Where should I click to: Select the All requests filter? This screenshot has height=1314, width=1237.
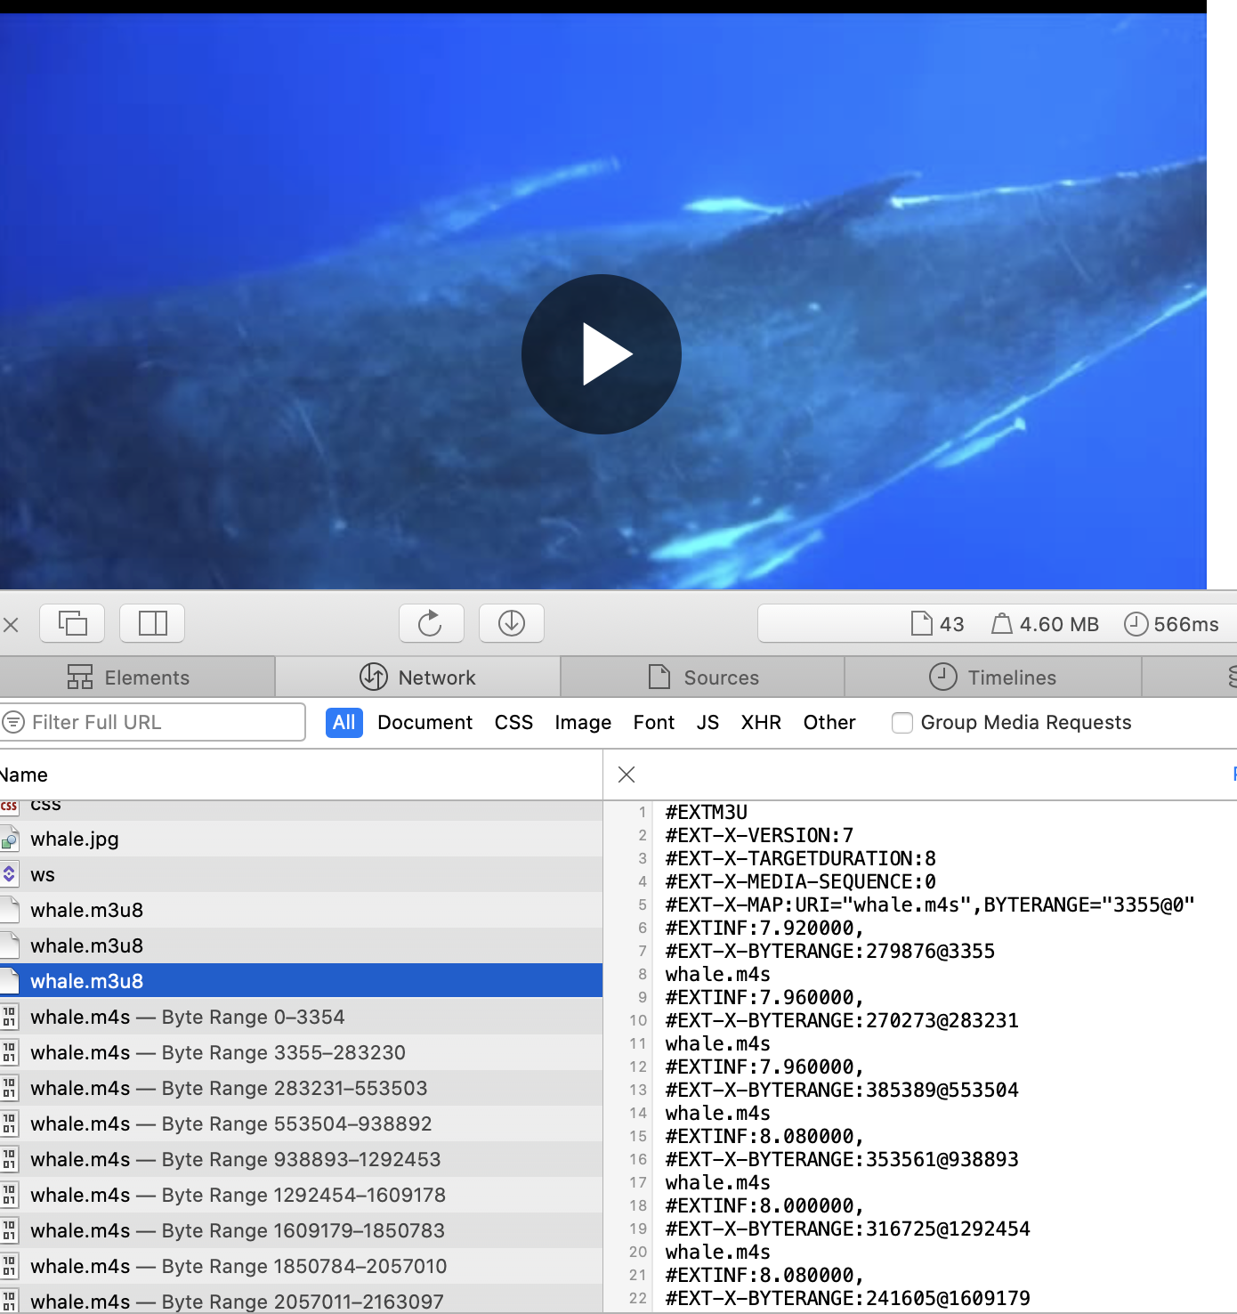pyautogui.click(x=344, y=722)
